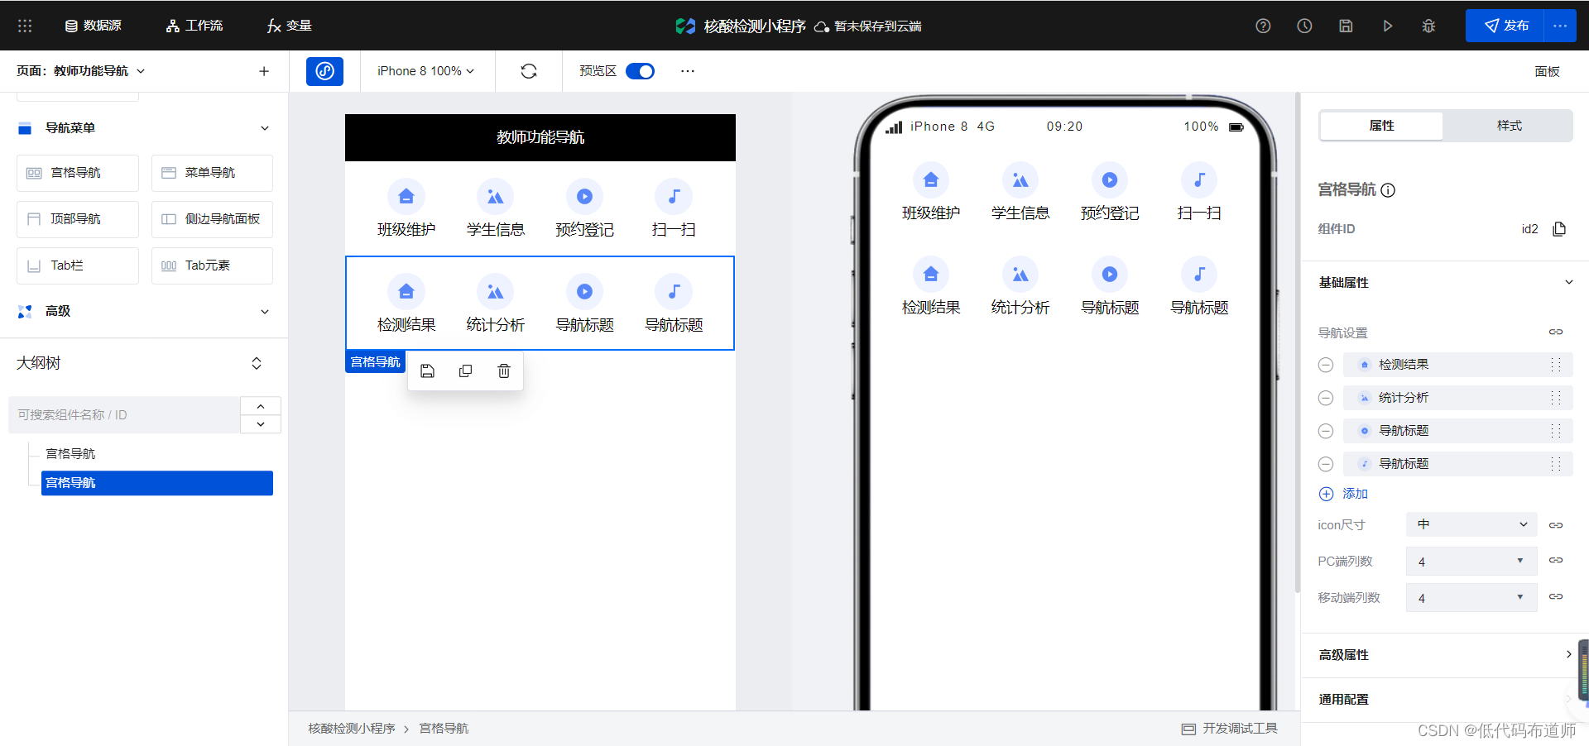
Task: Collapse the 导航菜单 section
Action: coord(265,128)
